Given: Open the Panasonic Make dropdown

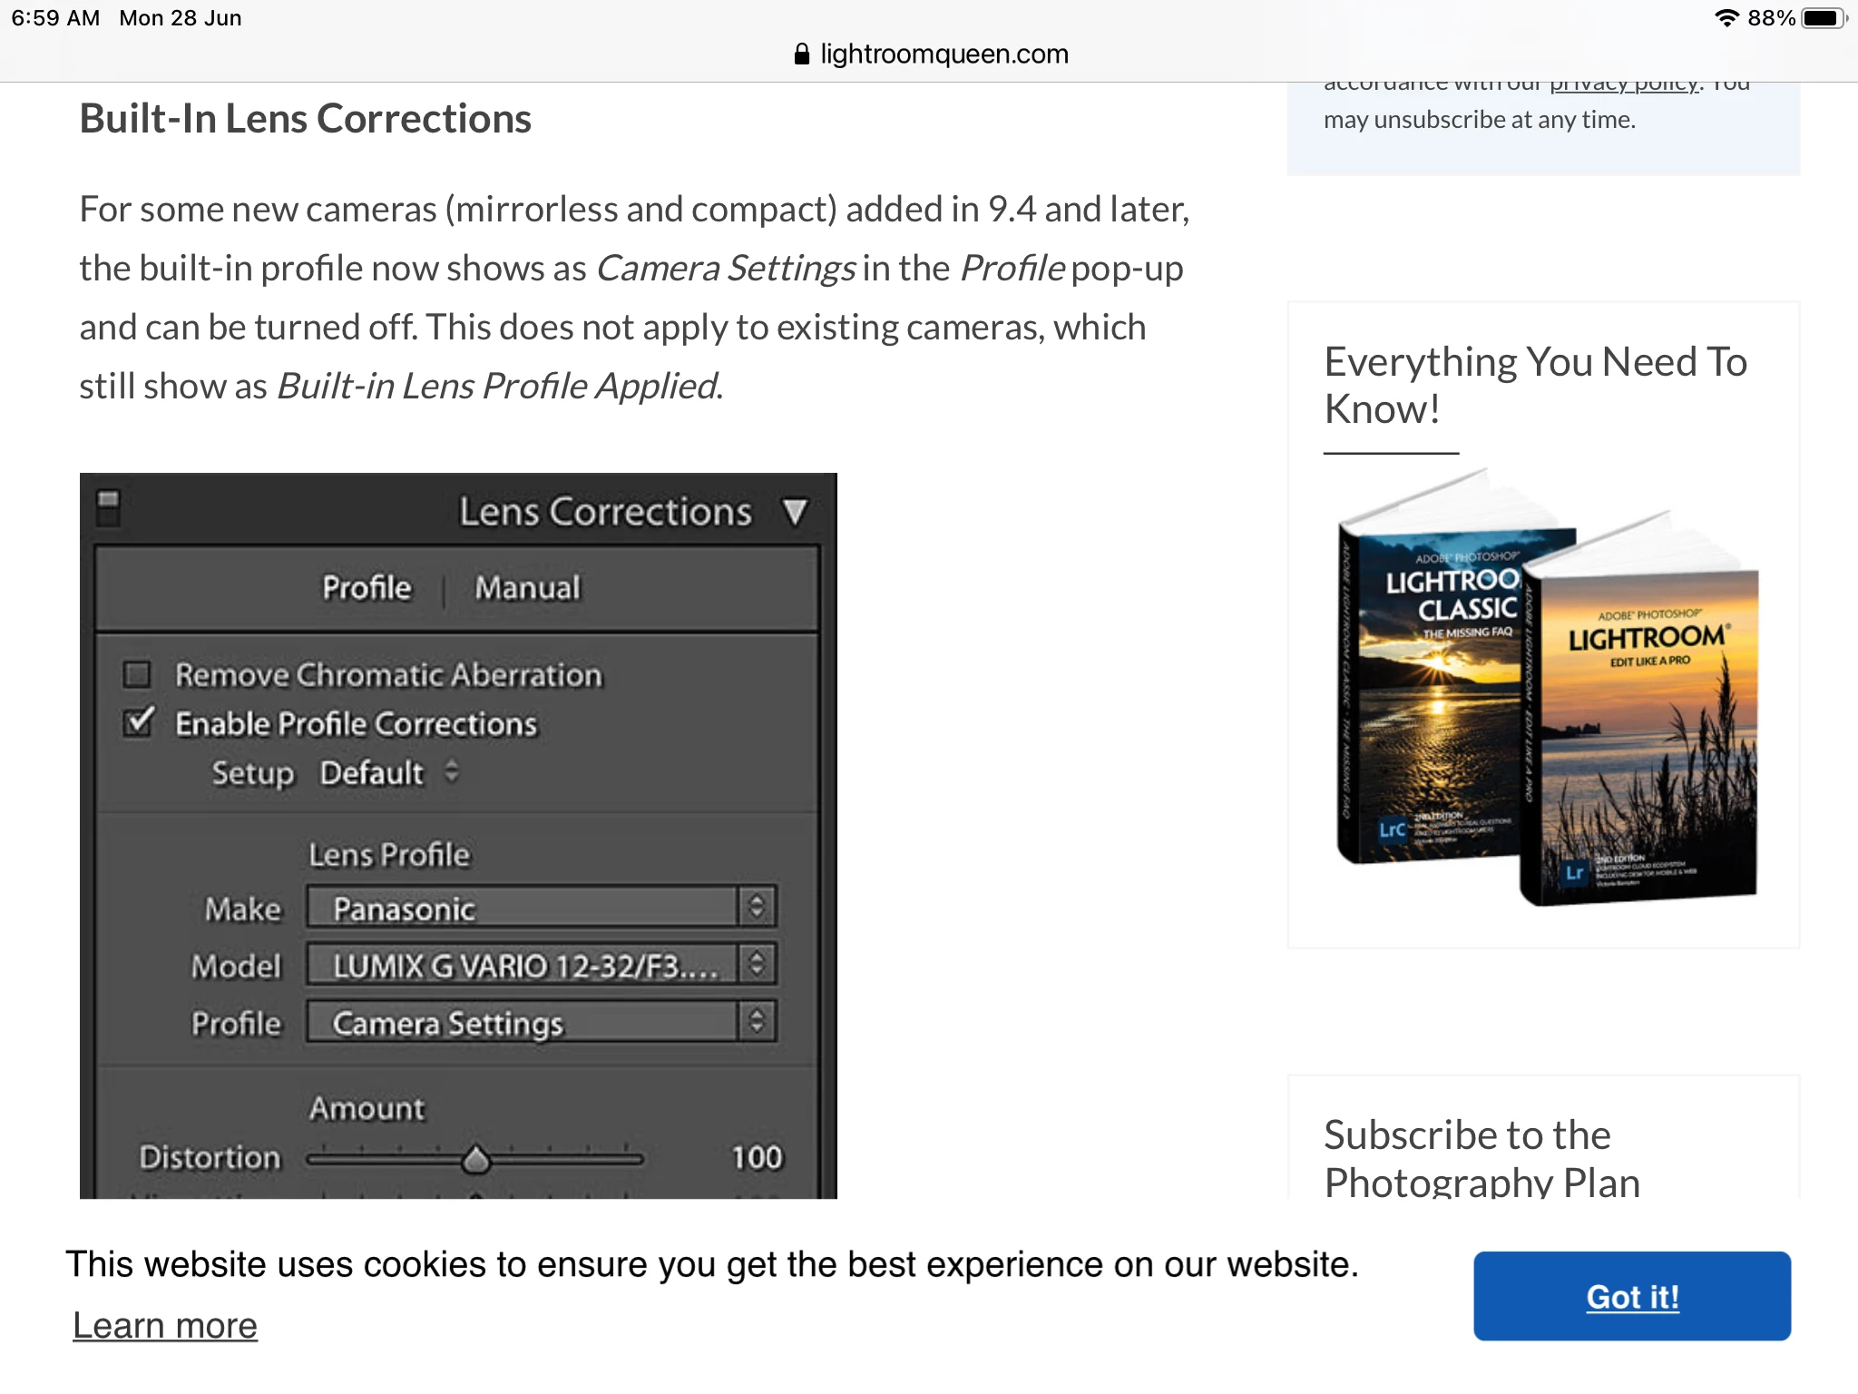Looking at the screenshot, I should click(522, 908).
